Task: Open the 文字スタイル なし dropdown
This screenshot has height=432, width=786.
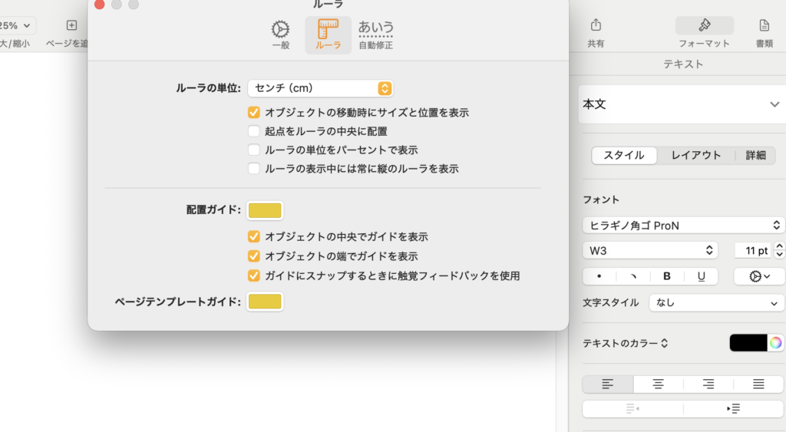Action: pyautogui.click(x=716, y=303)
